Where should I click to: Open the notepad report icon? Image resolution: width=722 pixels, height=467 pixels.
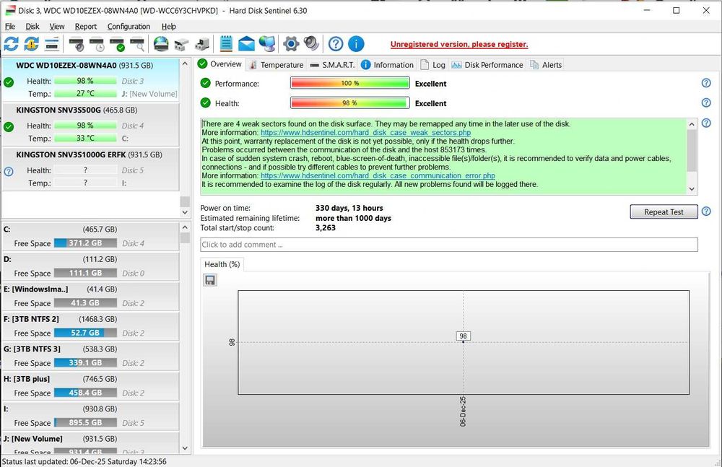click(225, 44)
